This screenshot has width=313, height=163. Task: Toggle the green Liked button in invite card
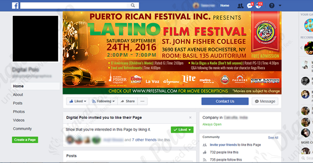point(182,130)
